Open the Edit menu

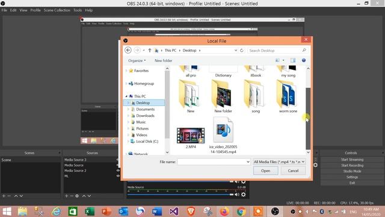[13, 10]
